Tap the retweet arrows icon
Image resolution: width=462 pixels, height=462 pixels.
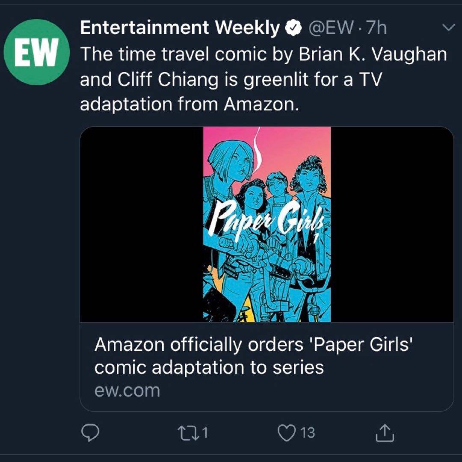(x=189, y=432)
